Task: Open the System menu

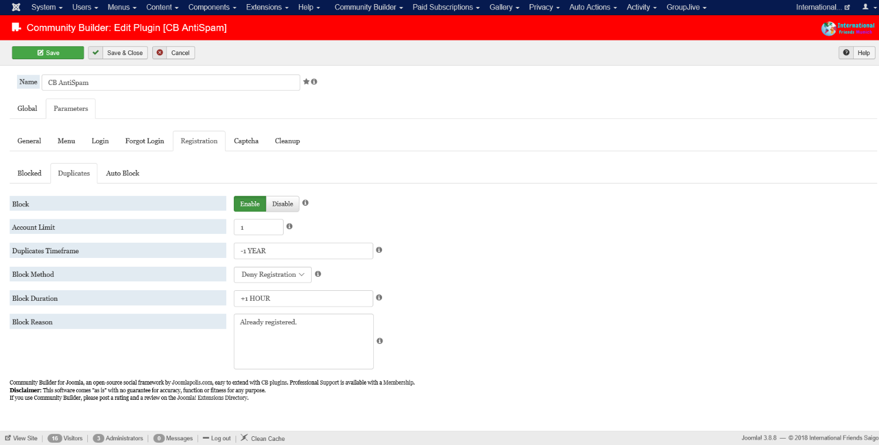Action: pyautogui.click(x=47, y=7)
